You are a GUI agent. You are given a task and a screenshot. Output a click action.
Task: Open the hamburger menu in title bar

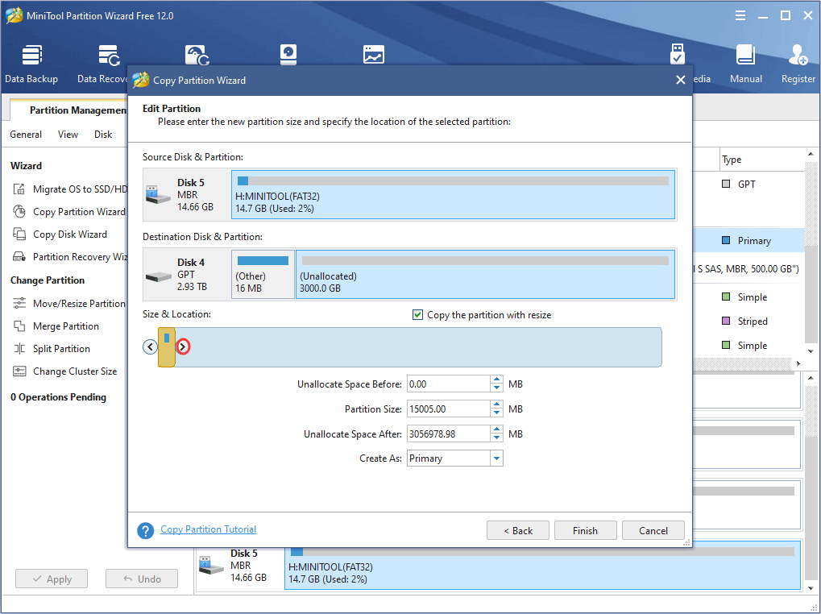pos(740,15)
